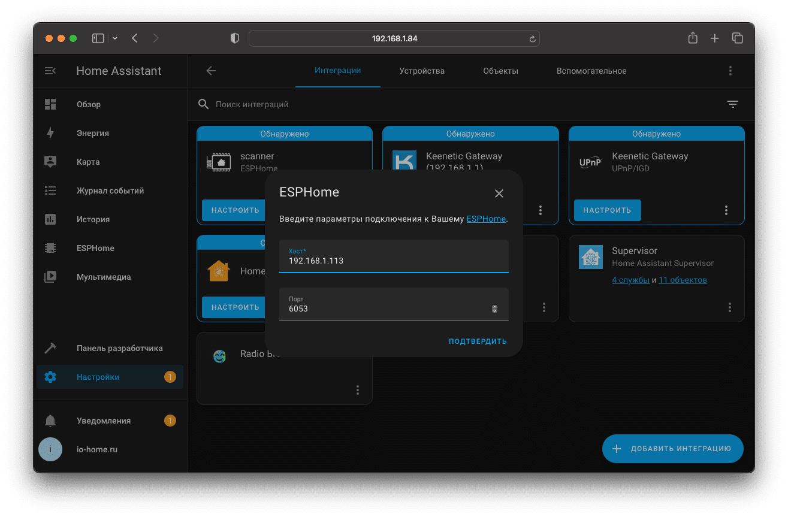Close the ESPHome dialog
The height and width of the screenshot is (517, 788).
click(499, 194)
